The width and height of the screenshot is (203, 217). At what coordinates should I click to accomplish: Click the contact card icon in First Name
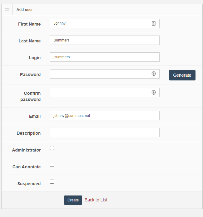(154, 23)
